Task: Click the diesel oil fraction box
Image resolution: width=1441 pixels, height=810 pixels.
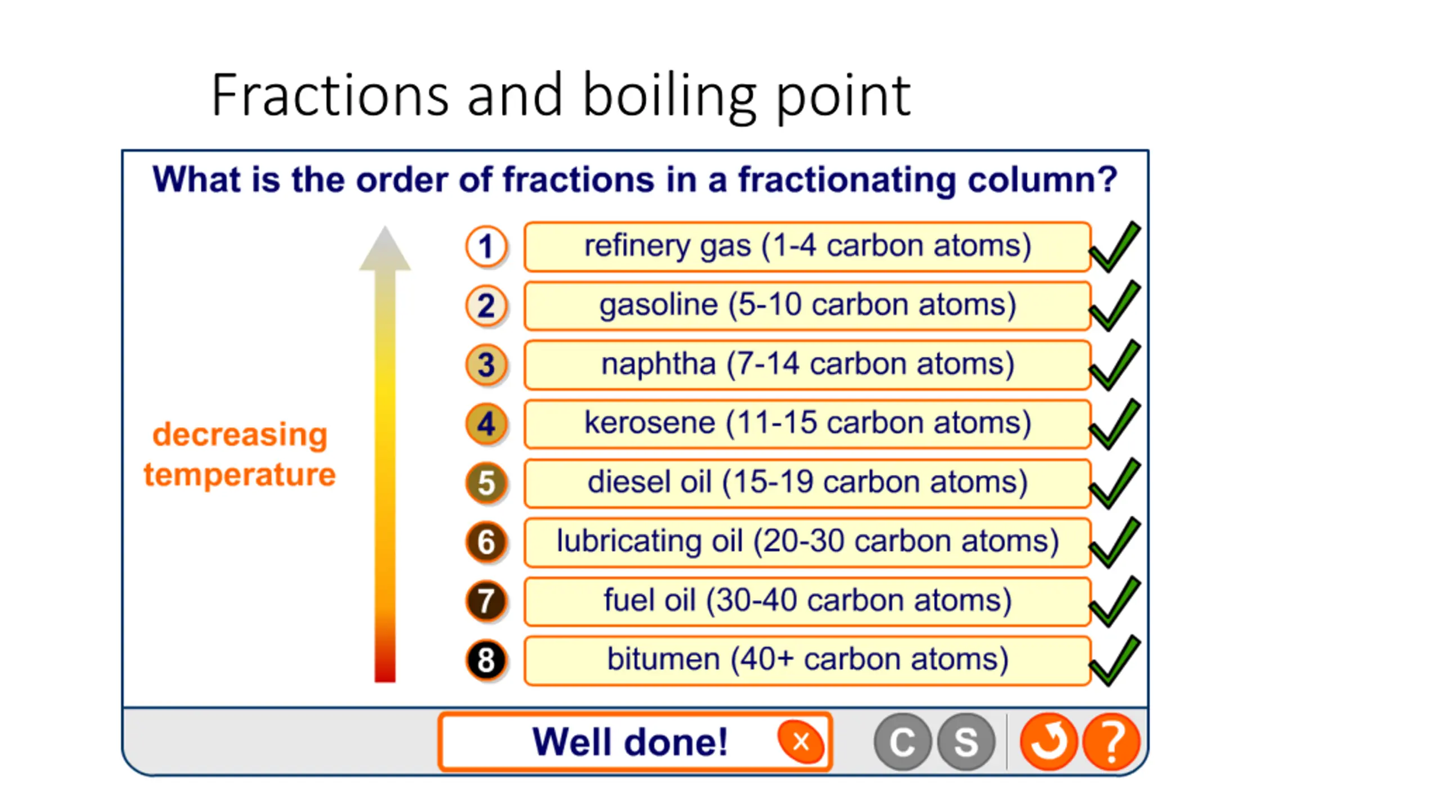Action: (807, 483)
